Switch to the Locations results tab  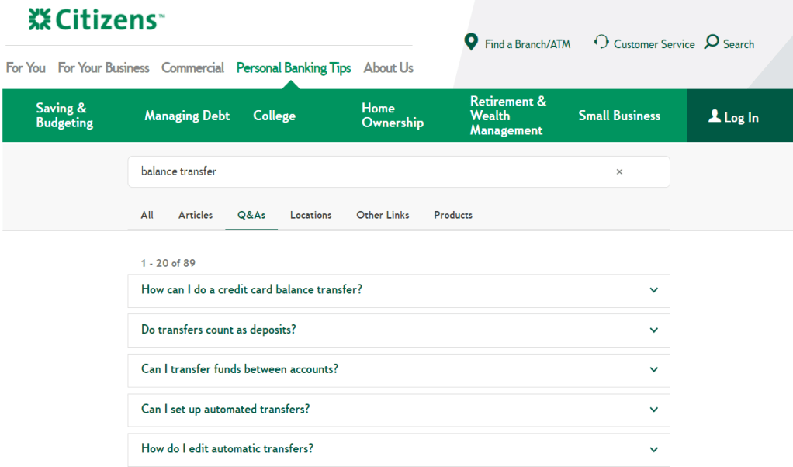tap(310, 215)
